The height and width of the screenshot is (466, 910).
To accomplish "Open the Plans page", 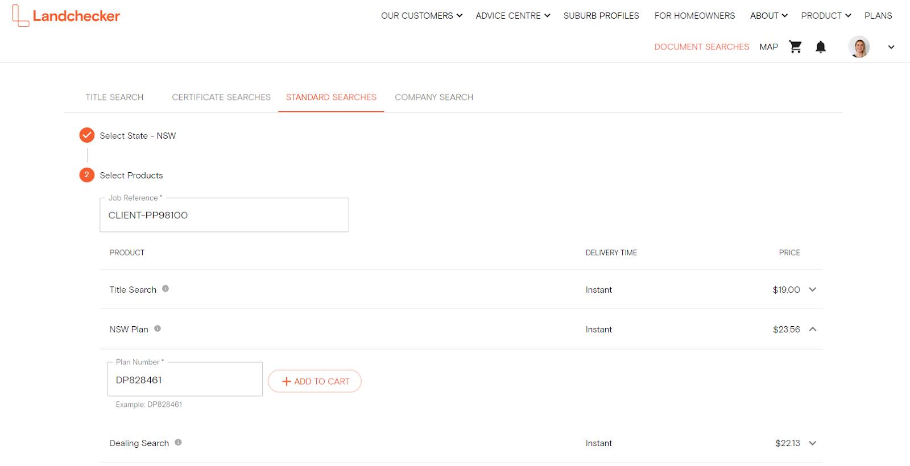I will pos(878,16).
